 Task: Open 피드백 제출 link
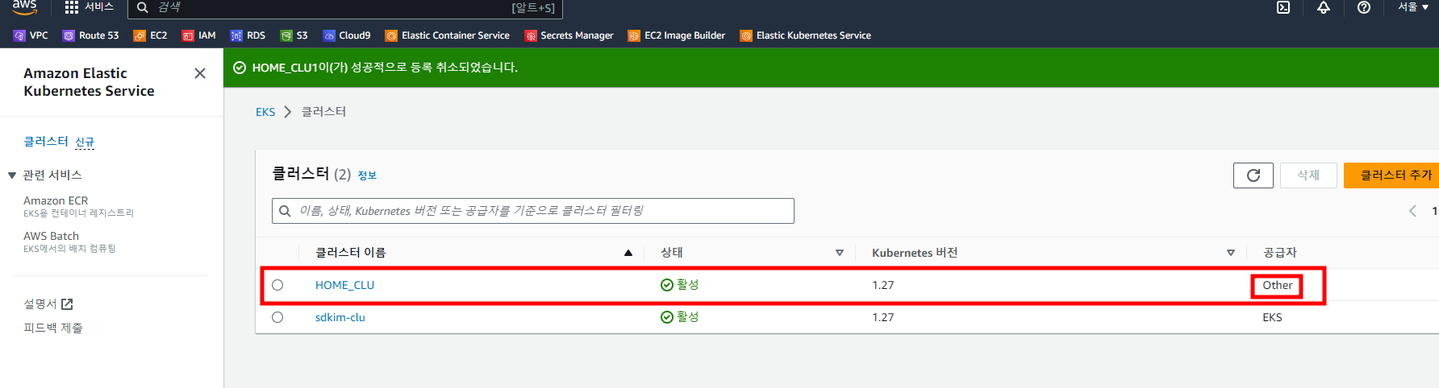click(x=53, y=328)
